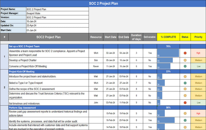Click the 70 percent progress bar for Develop a Project Charter
Image resolution: width=206 pixels, height=130 pixels.
tap(165, 60)
